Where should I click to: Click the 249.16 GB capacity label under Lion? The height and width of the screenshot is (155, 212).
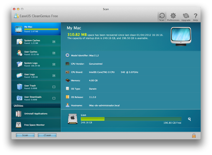click(x=86, y=122)
